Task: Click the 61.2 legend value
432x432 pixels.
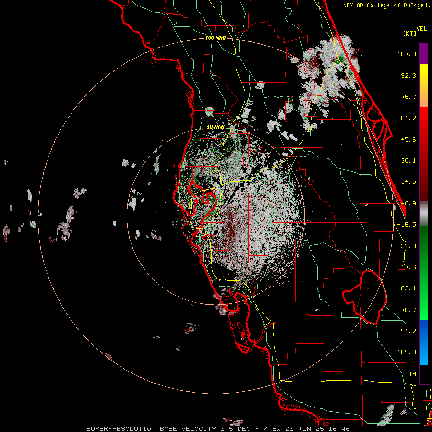Action: coord(408,118)
